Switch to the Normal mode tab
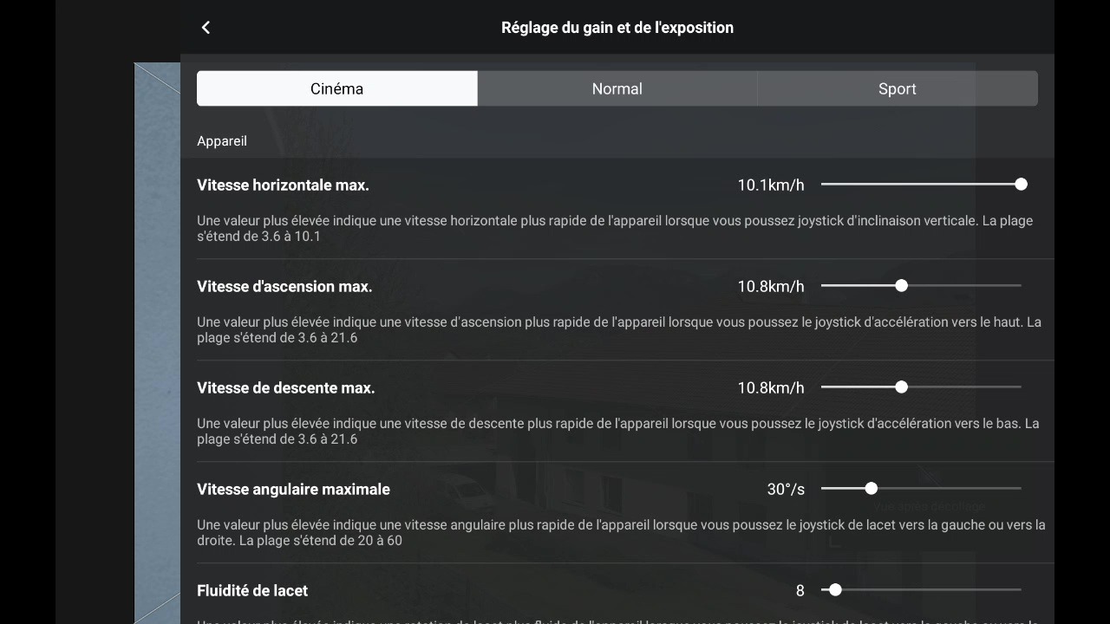This screenshot has width=1110, height=624. point(617,88)
